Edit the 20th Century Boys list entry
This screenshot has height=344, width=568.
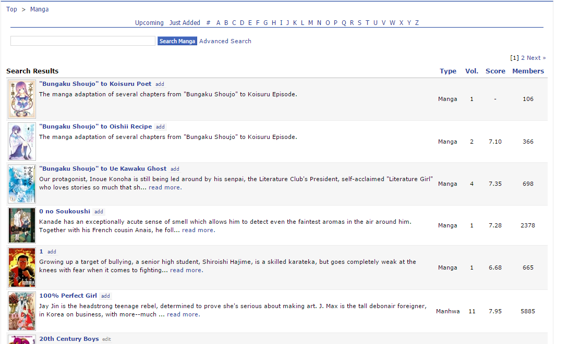(x=106, y=339)
